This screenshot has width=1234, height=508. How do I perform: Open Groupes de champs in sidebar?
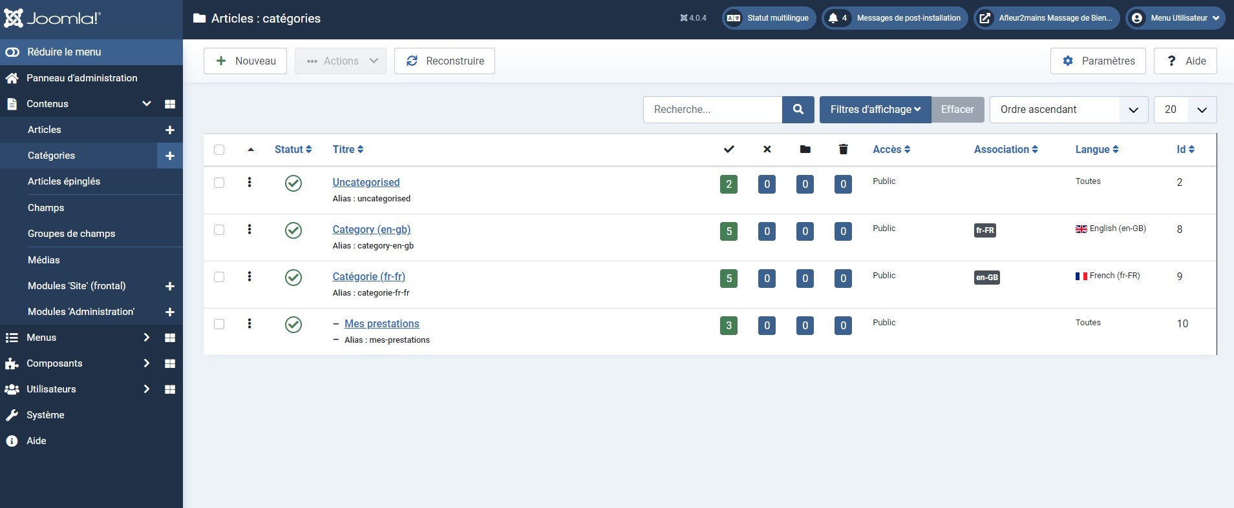point(71,234)
